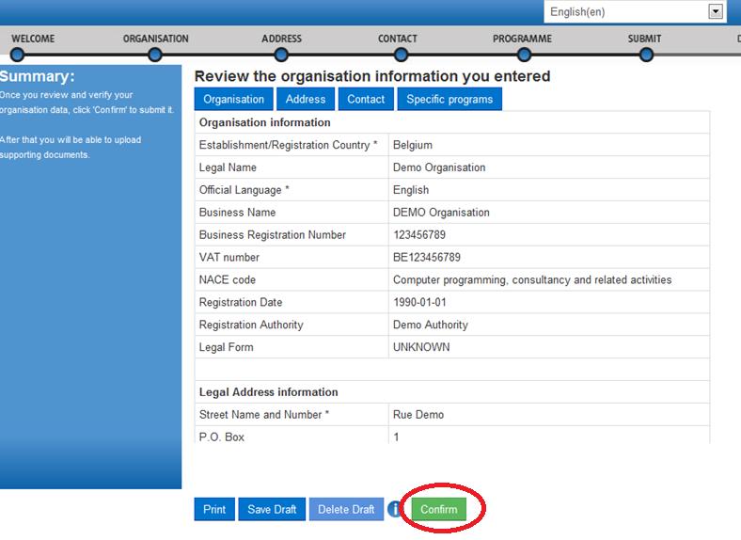Click the PROGRAMME step marker
741x540 pixels.
pos(524,55)
